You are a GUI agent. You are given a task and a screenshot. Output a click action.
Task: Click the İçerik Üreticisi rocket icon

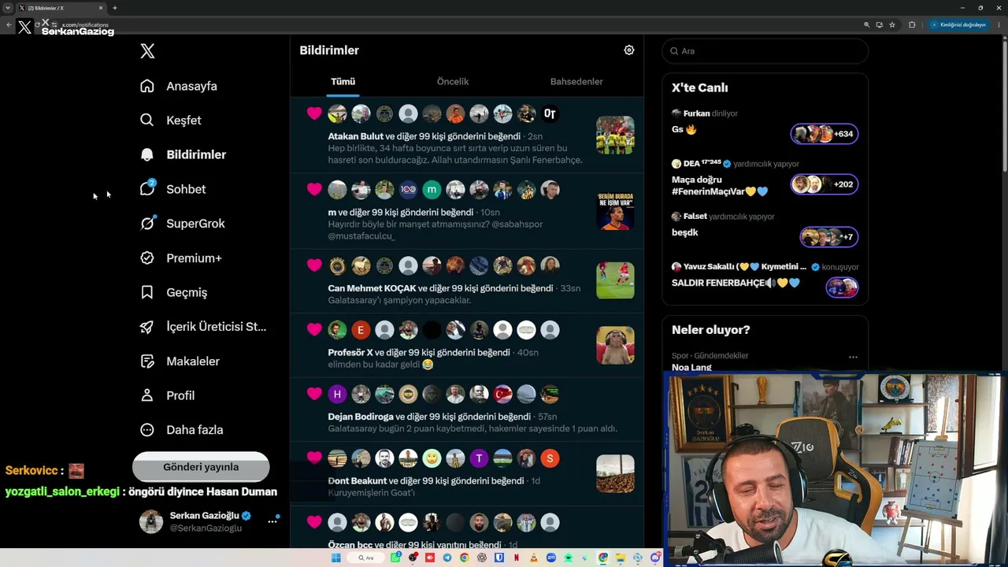click(147, 327)
